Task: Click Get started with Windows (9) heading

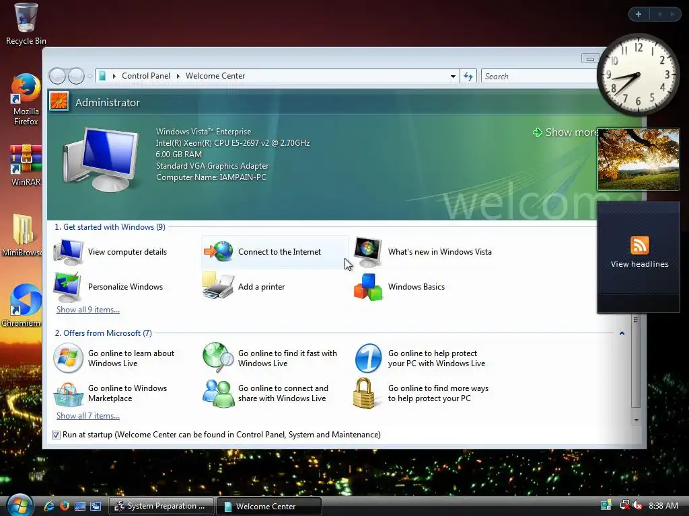Action: coord(110,227)
